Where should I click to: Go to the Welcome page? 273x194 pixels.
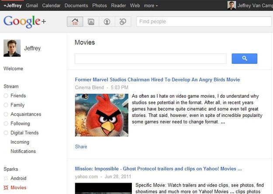tap(13, 68)
